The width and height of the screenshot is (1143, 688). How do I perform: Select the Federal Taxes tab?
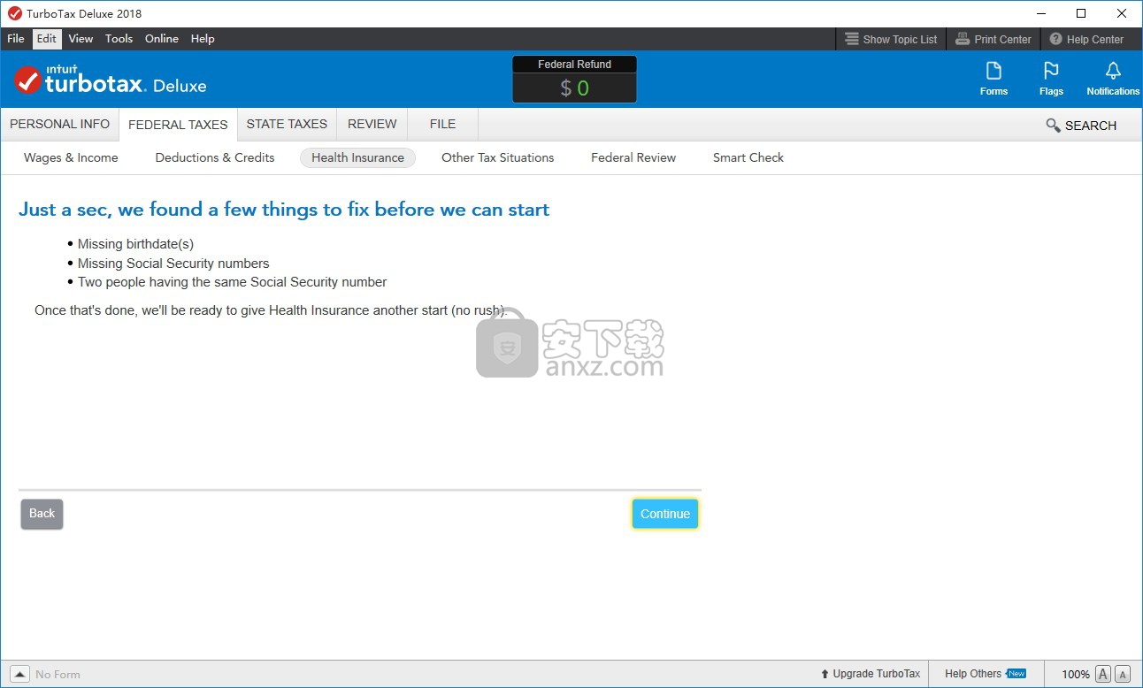coord(178,125)
